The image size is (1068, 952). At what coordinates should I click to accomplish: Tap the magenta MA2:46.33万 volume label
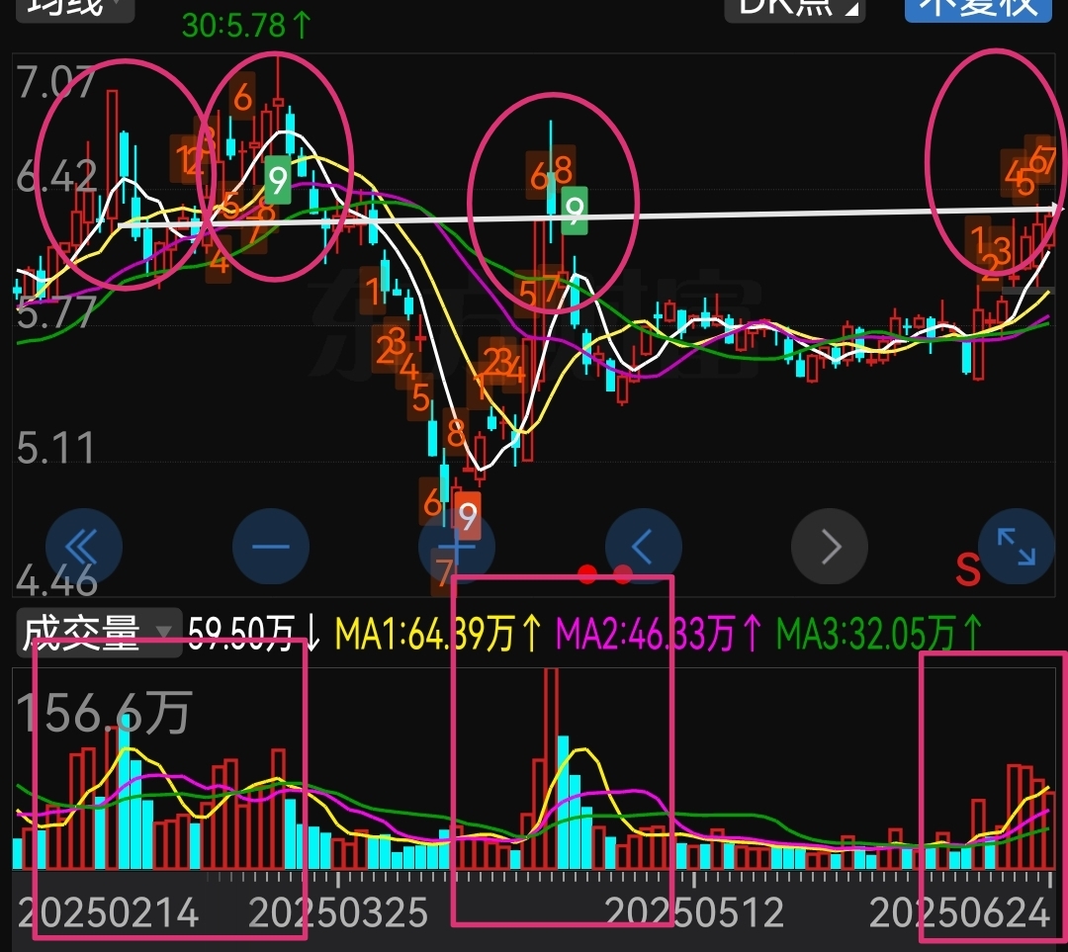click(x=659, y=634)
